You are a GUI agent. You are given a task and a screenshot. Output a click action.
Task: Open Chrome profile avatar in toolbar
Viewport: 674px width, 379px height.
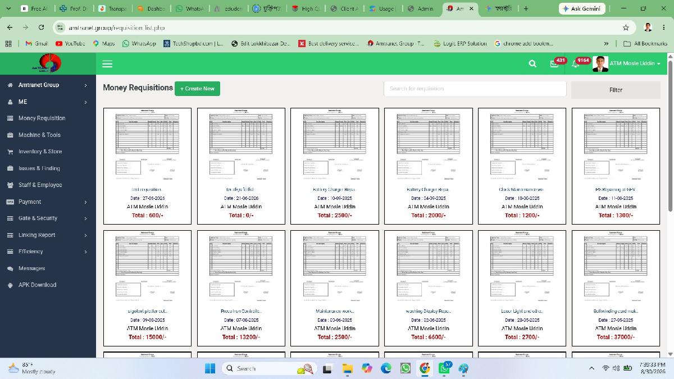pos(648,27)
